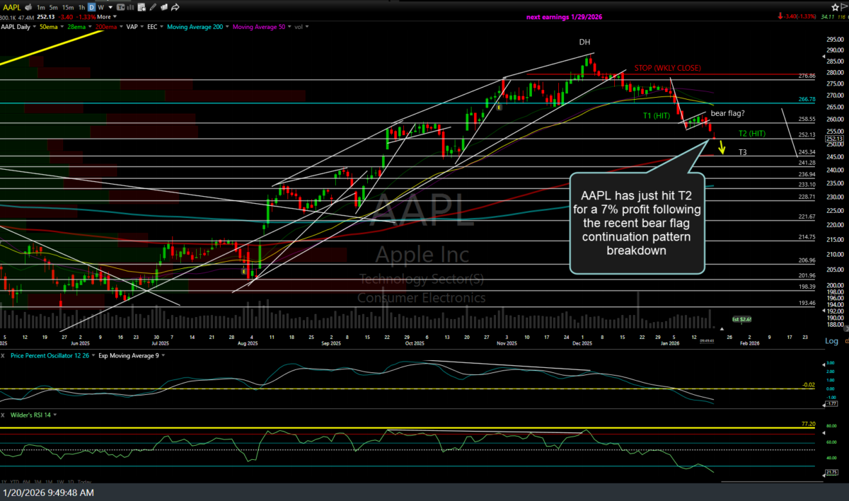Image resolution: width=849 pixels, height=501 pixels.
Task: Open the More dropdown under the price
Action: point(105,16)
